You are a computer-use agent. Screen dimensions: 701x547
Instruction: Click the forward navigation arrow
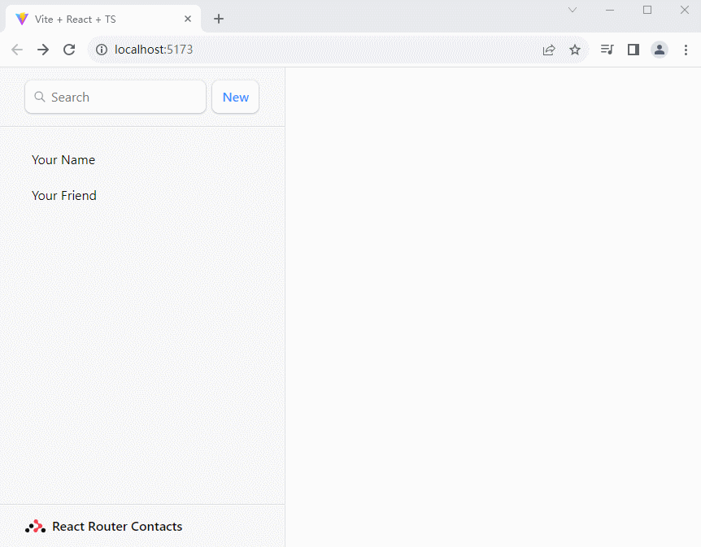[43, 50]
